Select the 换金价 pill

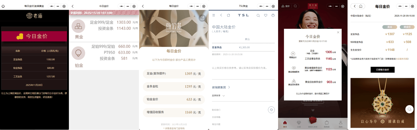pyautogui.click(x=407, y=27)
